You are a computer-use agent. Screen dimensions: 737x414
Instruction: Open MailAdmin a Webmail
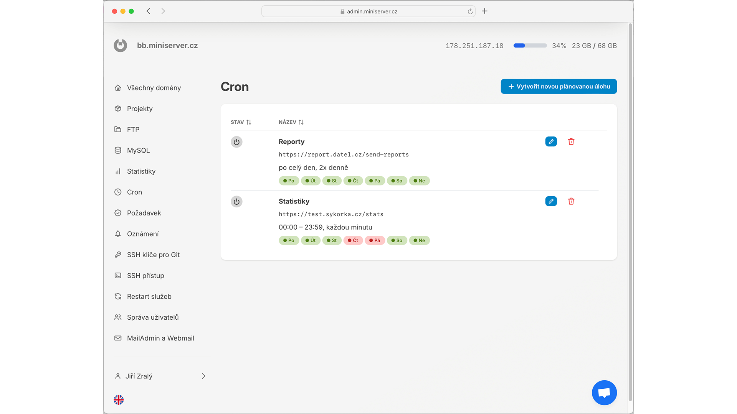(160, 338)
